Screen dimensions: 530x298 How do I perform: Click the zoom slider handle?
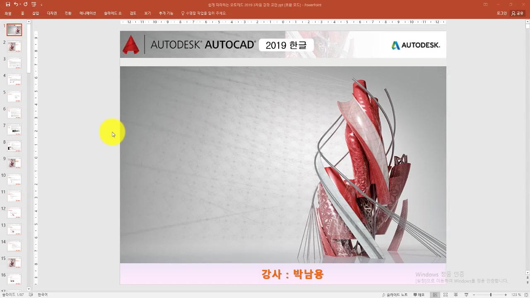pyautogui.click(x=491, y=295)
